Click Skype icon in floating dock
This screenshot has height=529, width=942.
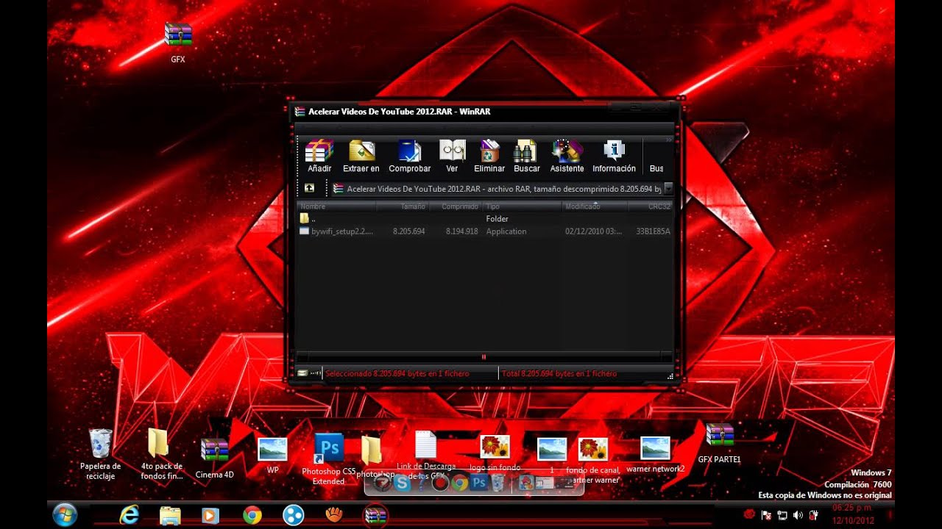[402, 483]
